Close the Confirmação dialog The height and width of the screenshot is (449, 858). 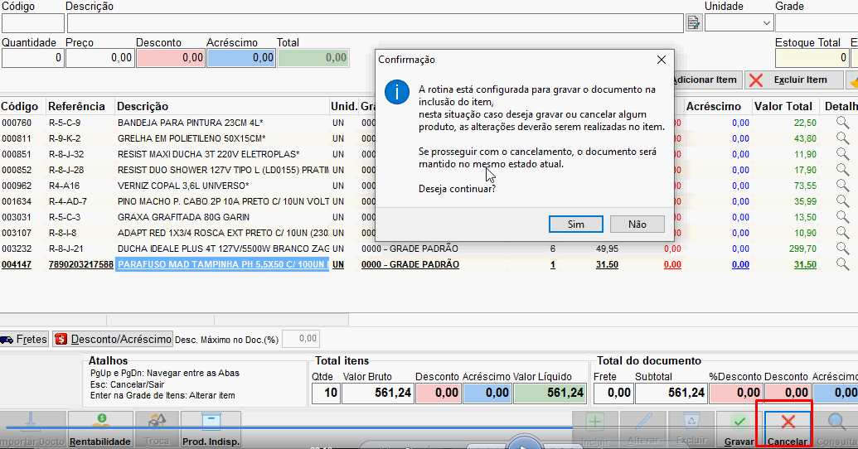(661, 60)
